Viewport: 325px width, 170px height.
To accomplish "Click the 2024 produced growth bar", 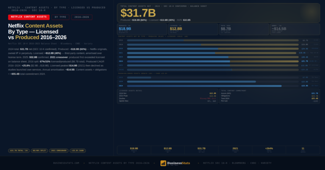I will [204, 86].
